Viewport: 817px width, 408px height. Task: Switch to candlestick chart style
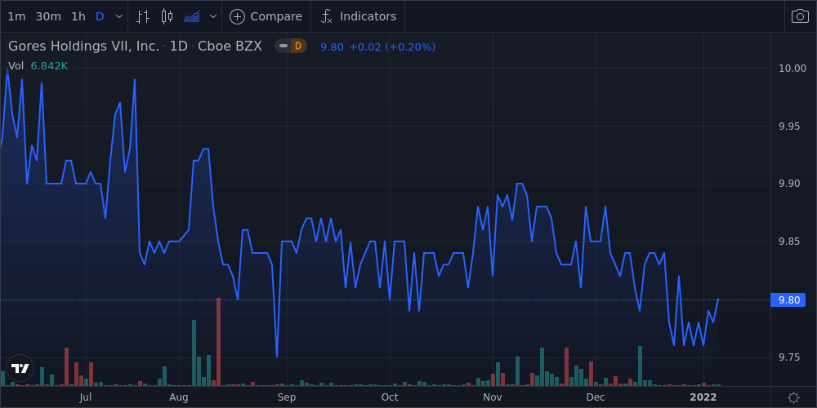tap(167, 16)
